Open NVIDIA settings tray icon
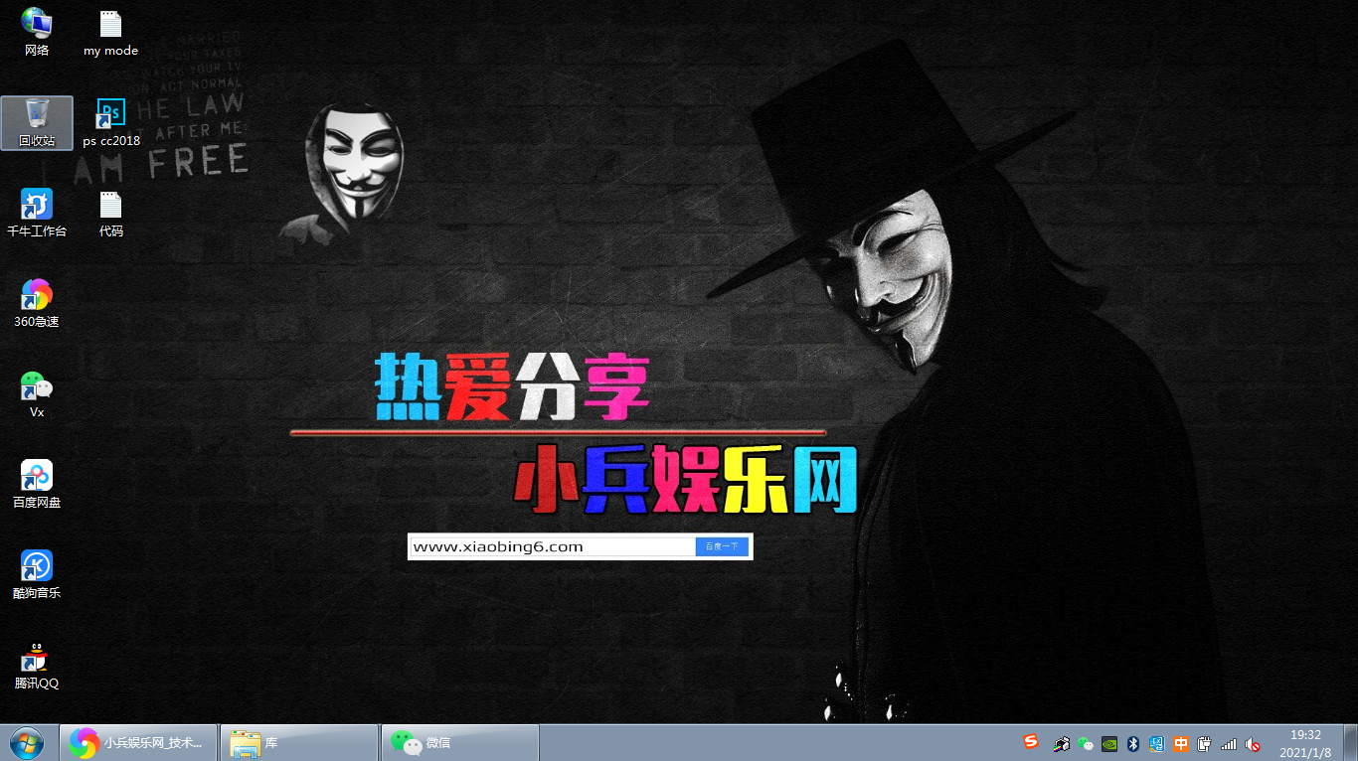 pos(1109,743)
